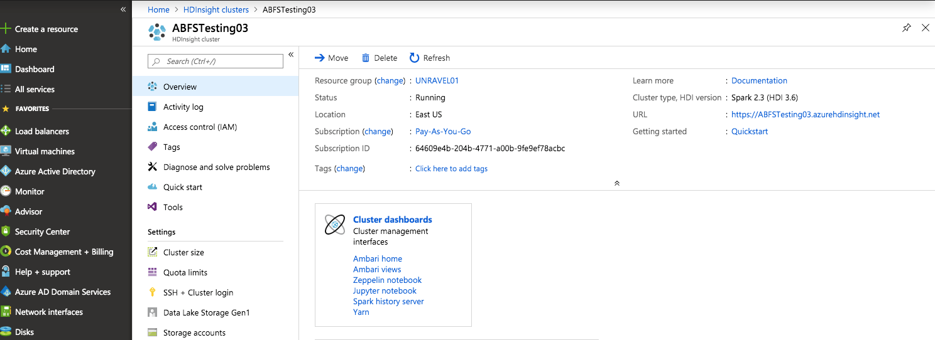935x340 pixels.
Task: Click the Cluster size icon
Action: [152, 252]
